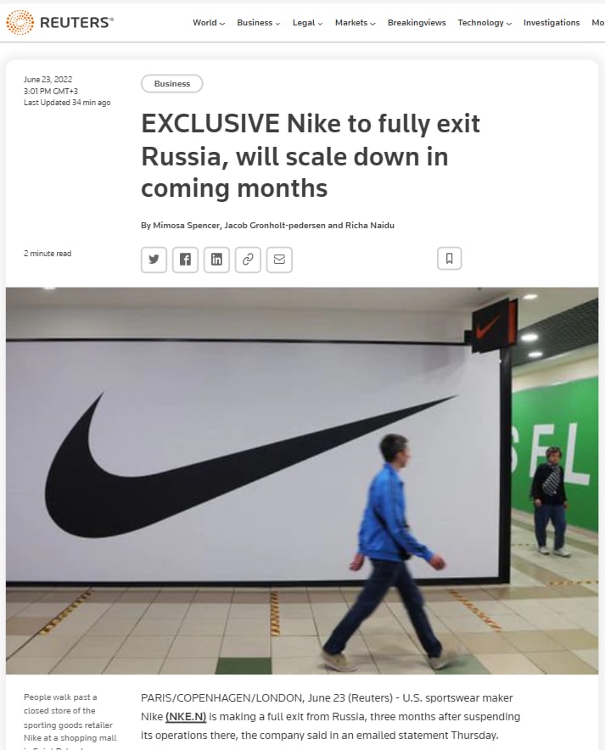
Task: Expand the Business dropdown in navigation
Action: (258, 22)
